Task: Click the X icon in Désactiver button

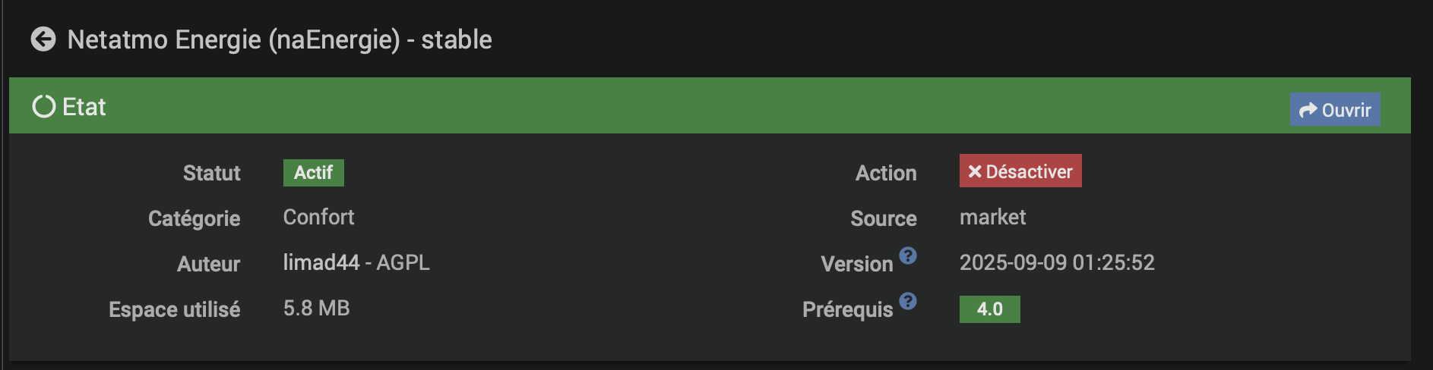Action: pos(975,171)
